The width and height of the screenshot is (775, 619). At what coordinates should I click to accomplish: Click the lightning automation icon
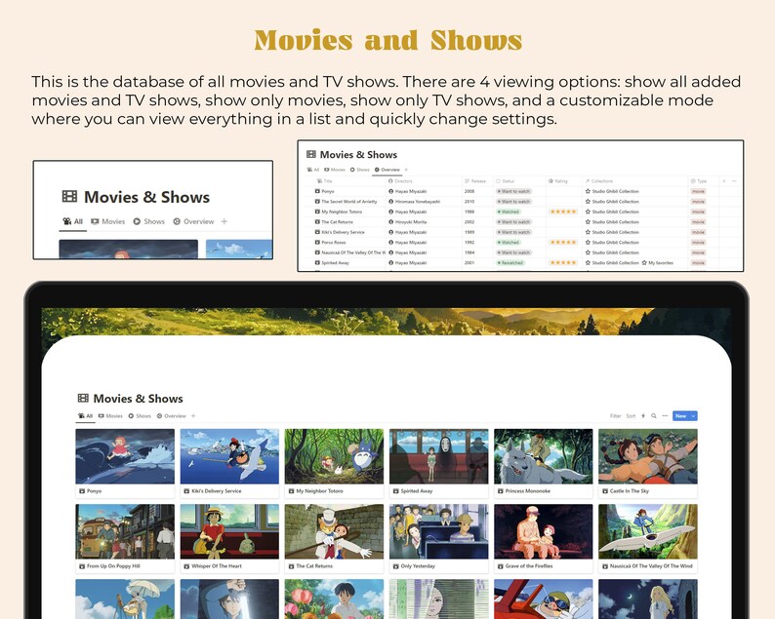tap(643, 416)
